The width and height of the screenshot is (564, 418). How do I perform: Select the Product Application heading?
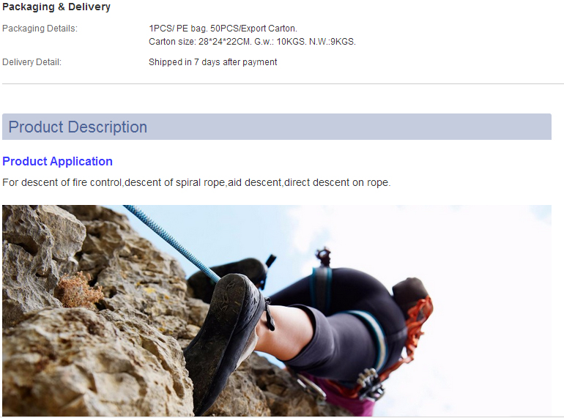[58, 161]
